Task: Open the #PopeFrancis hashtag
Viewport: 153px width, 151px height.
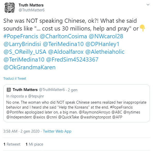Action: click(21, 36)
